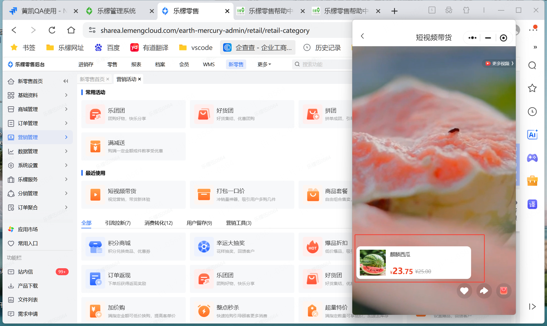The image size is (547, 326).
Task: Click the share arrow icon on video
Action: (x=484, y=291)
